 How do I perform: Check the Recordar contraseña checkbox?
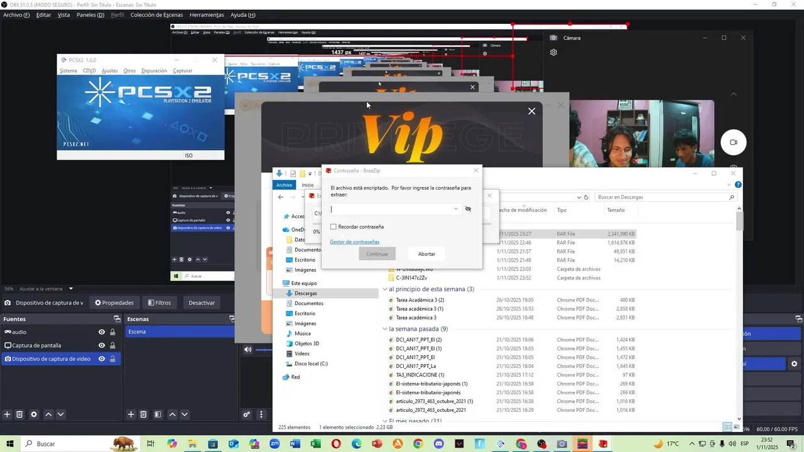coord(334,227)
